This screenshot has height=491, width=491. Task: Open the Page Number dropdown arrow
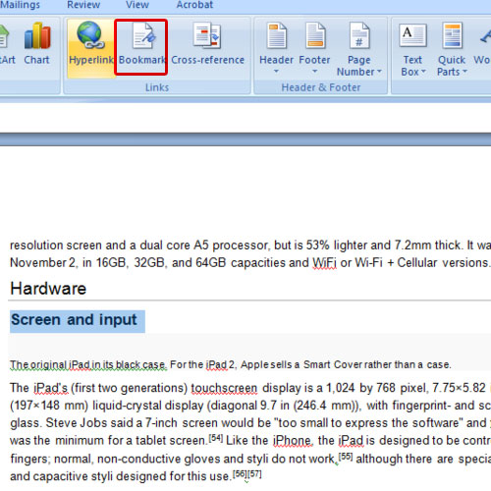(x=379, y=71)
